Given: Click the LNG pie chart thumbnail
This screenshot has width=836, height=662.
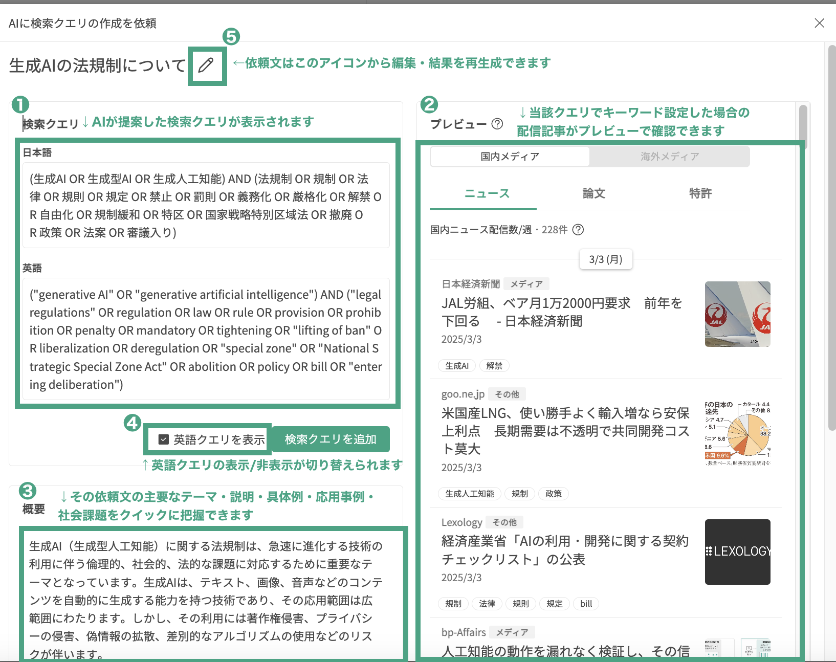Looking at the screenshot, I should coord(737,433).
